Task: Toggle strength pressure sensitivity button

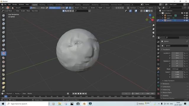Action: (x=67, y=8)
